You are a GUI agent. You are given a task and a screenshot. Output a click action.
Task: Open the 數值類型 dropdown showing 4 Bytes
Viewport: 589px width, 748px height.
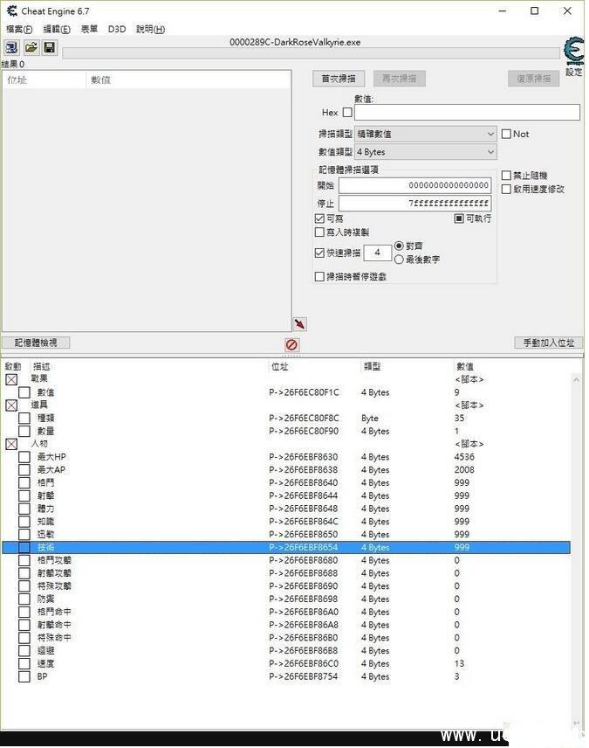point(426,152)
